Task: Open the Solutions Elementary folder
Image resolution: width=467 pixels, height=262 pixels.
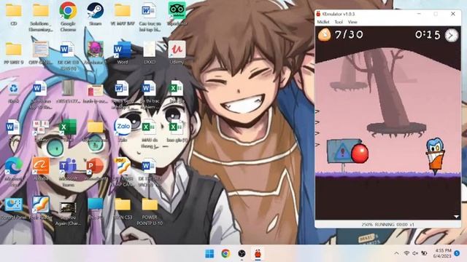Action: point(41,17)
